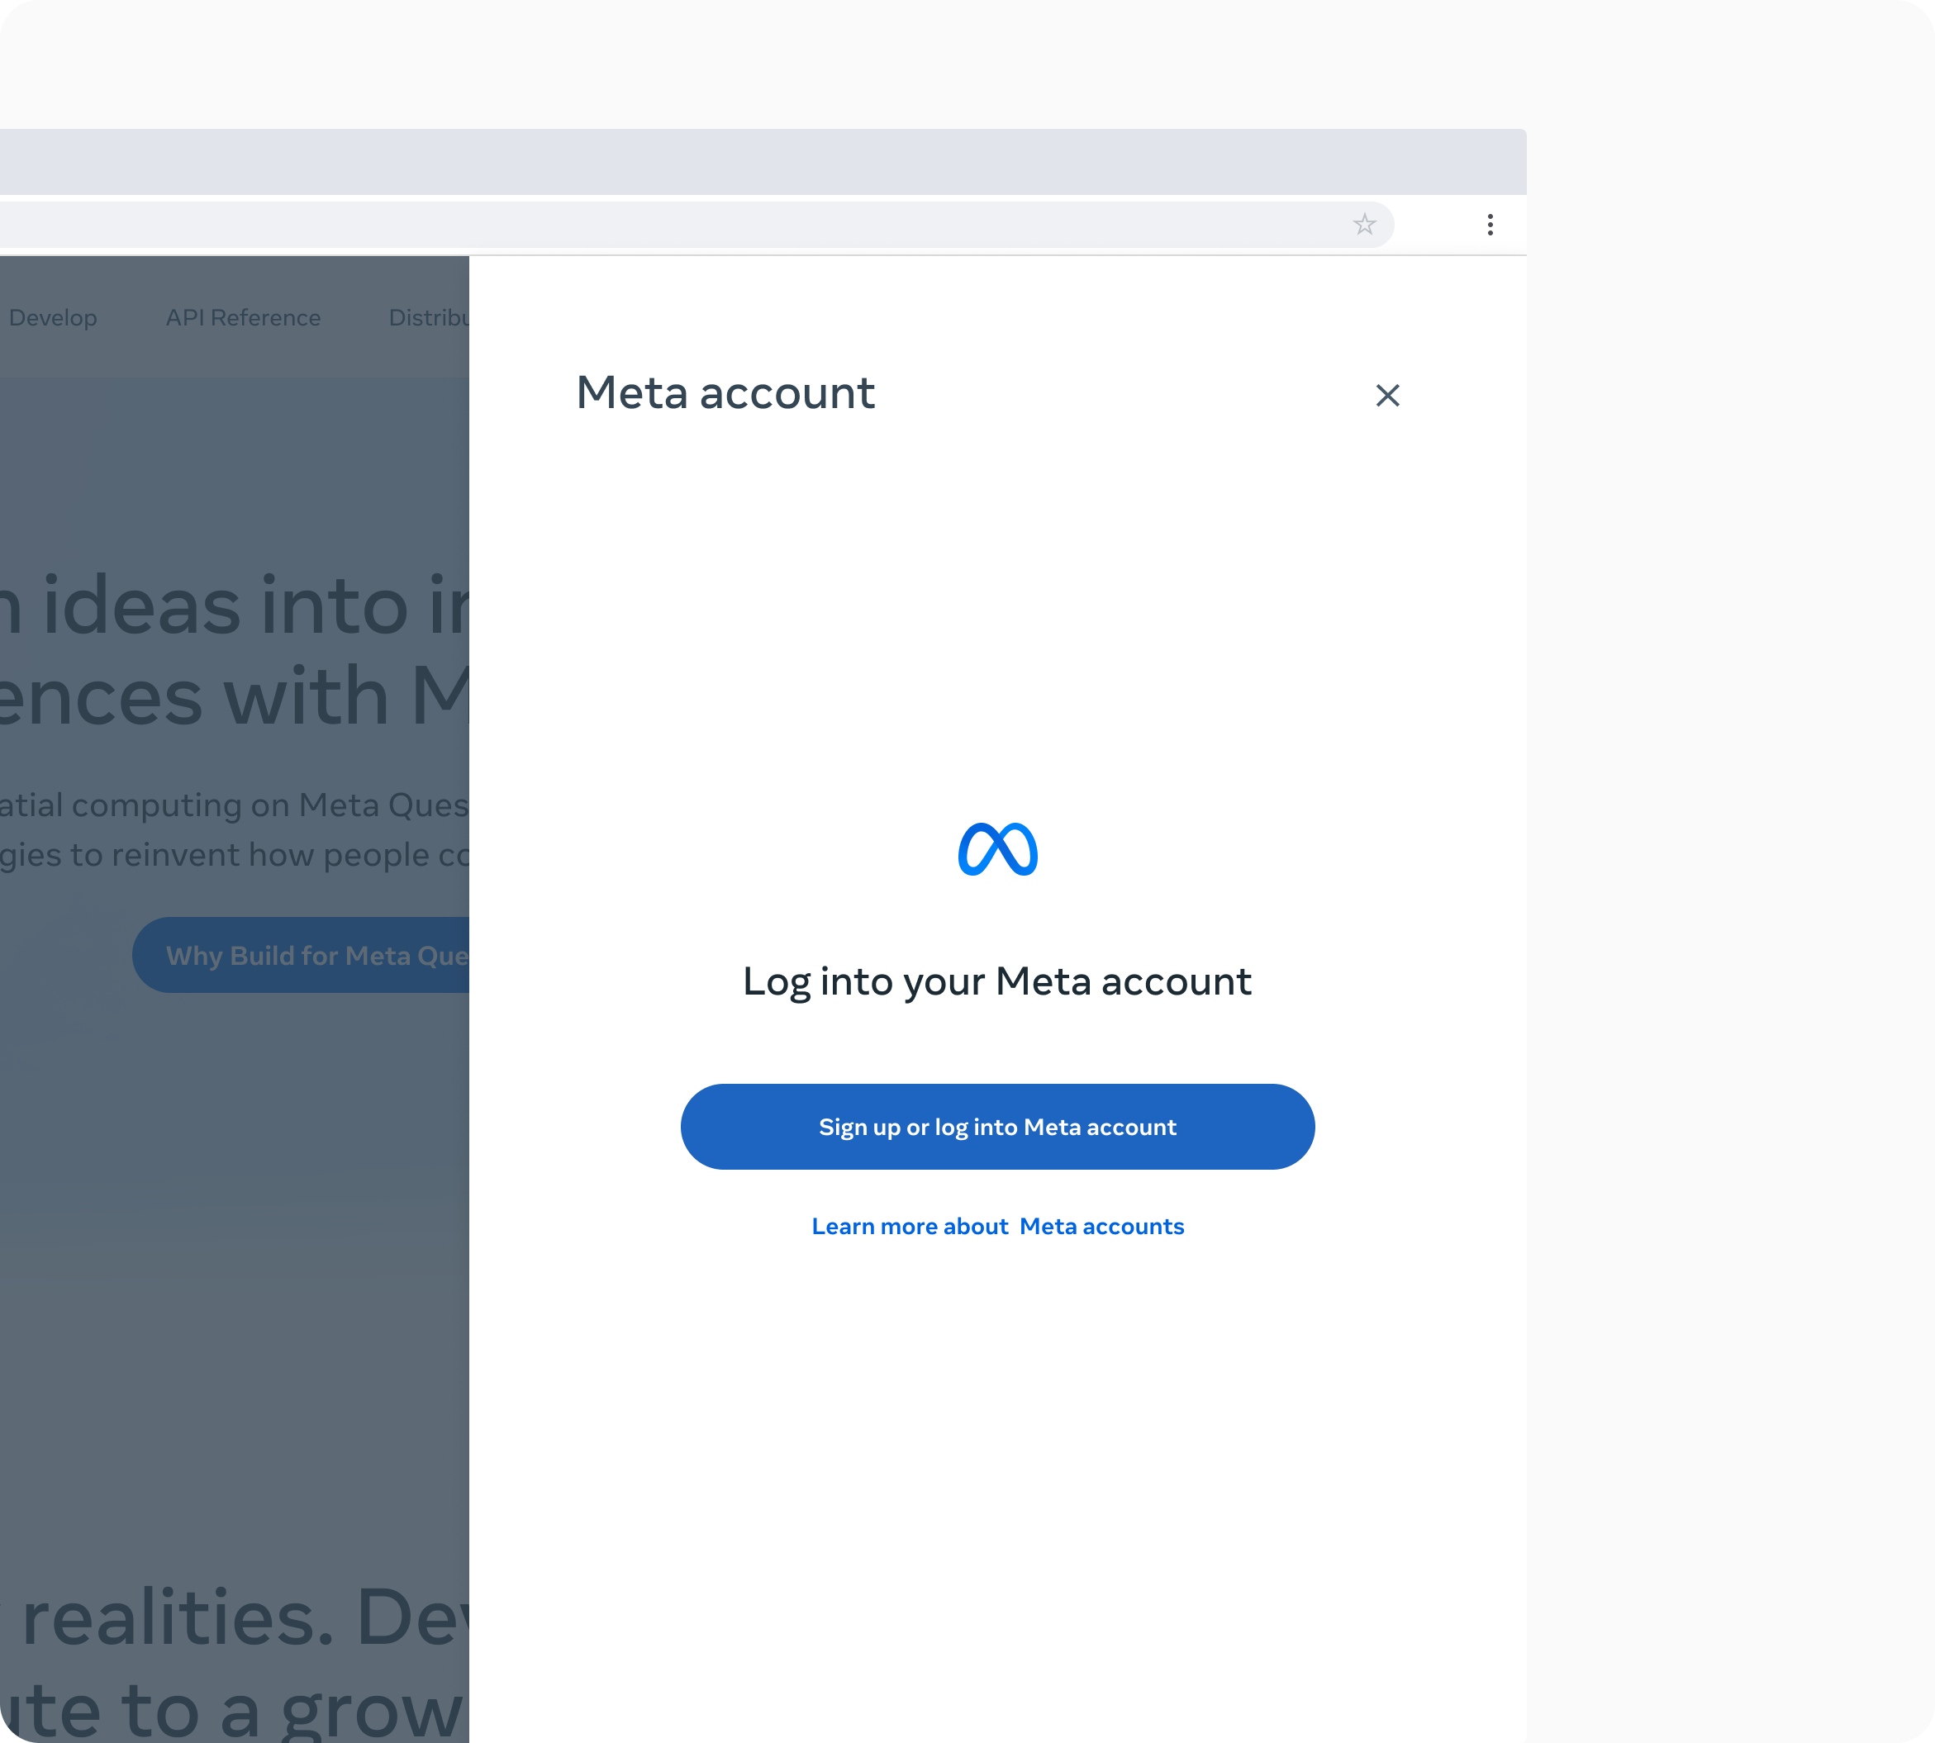Click the Why Build for Meta Quest button

pos(316,956)
